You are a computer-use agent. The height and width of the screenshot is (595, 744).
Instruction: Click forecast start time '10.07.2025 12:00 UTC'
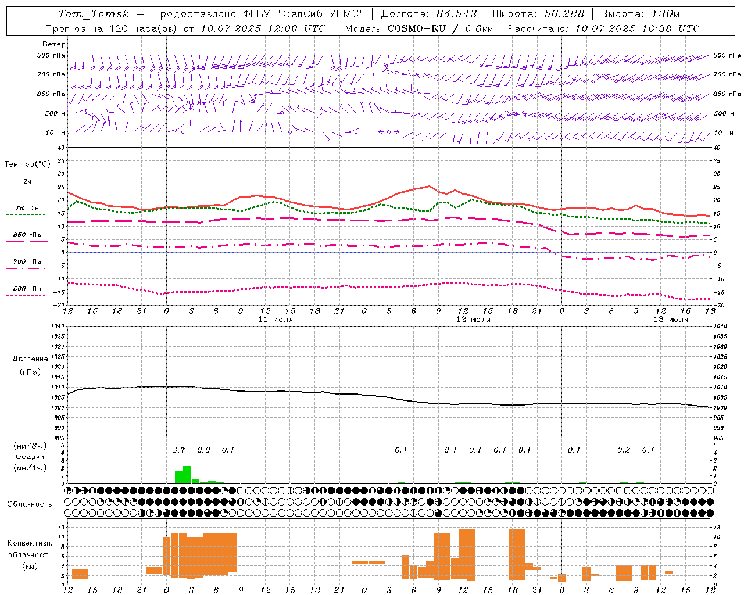point(263,28)
